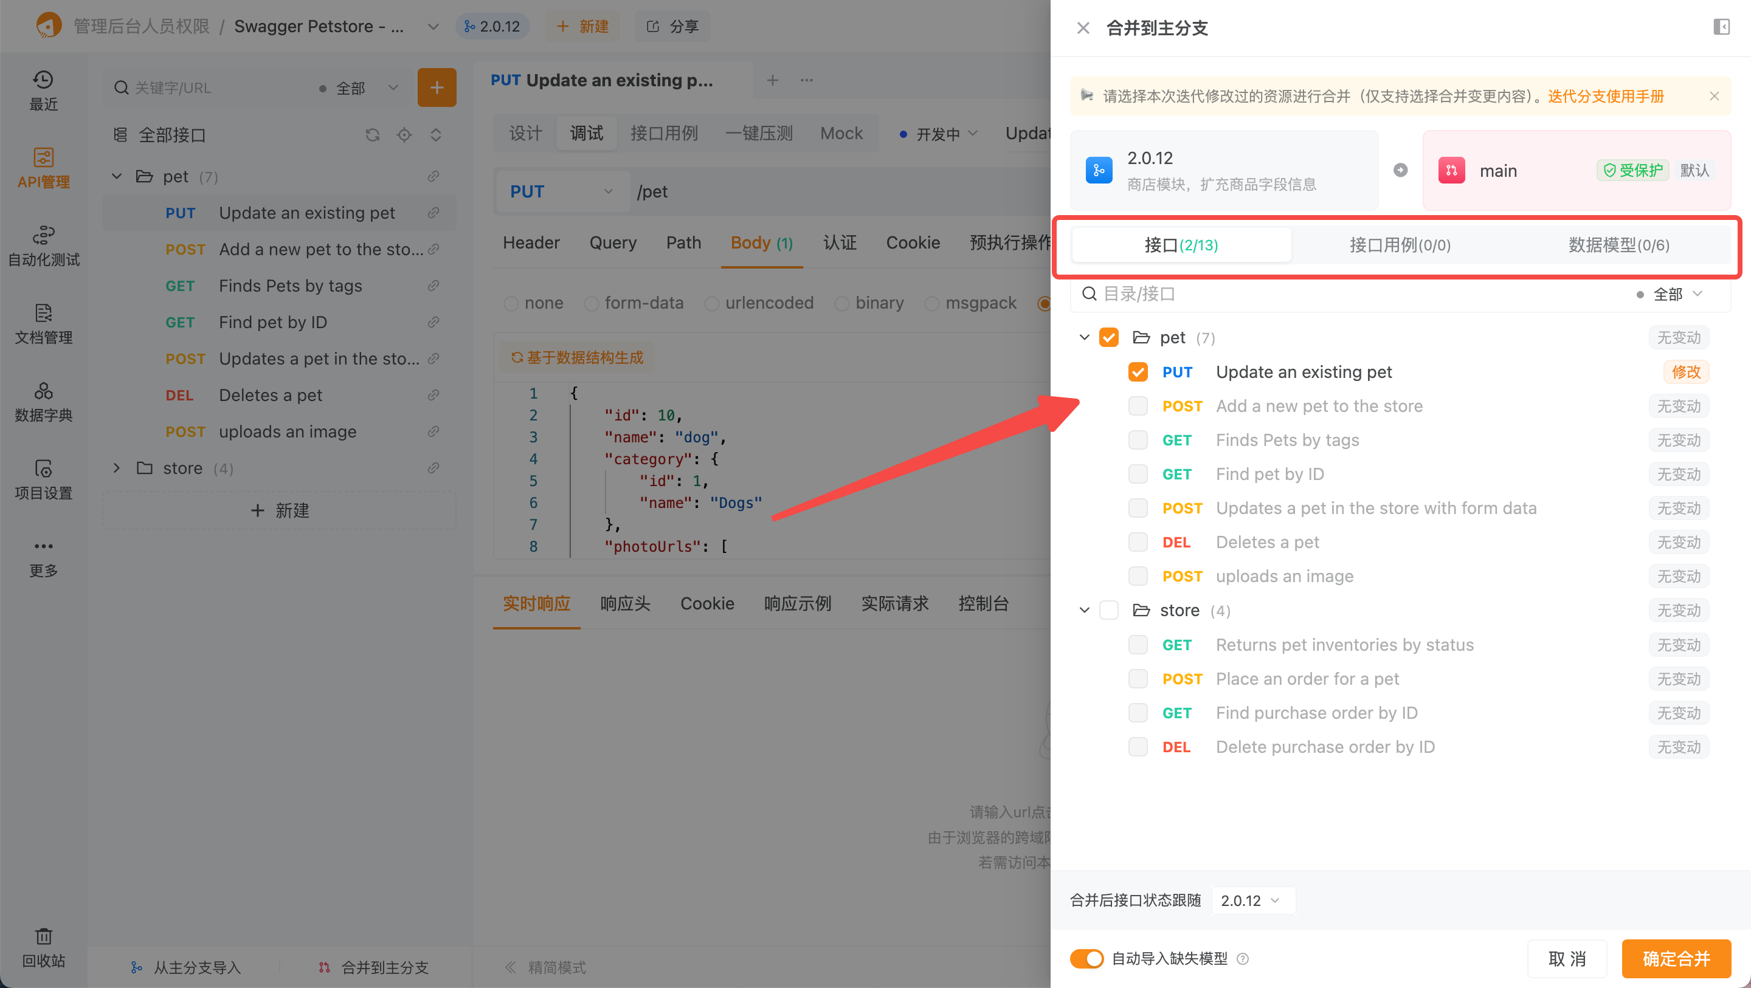Open the 全部 filter dropdown in merge panel
The width and height of the screenshot is (1751, 988).
[x=1671, y=293]
